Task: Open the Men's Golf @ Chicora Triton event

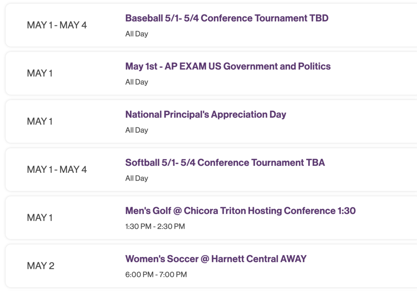Action: [x=240, y=211]
